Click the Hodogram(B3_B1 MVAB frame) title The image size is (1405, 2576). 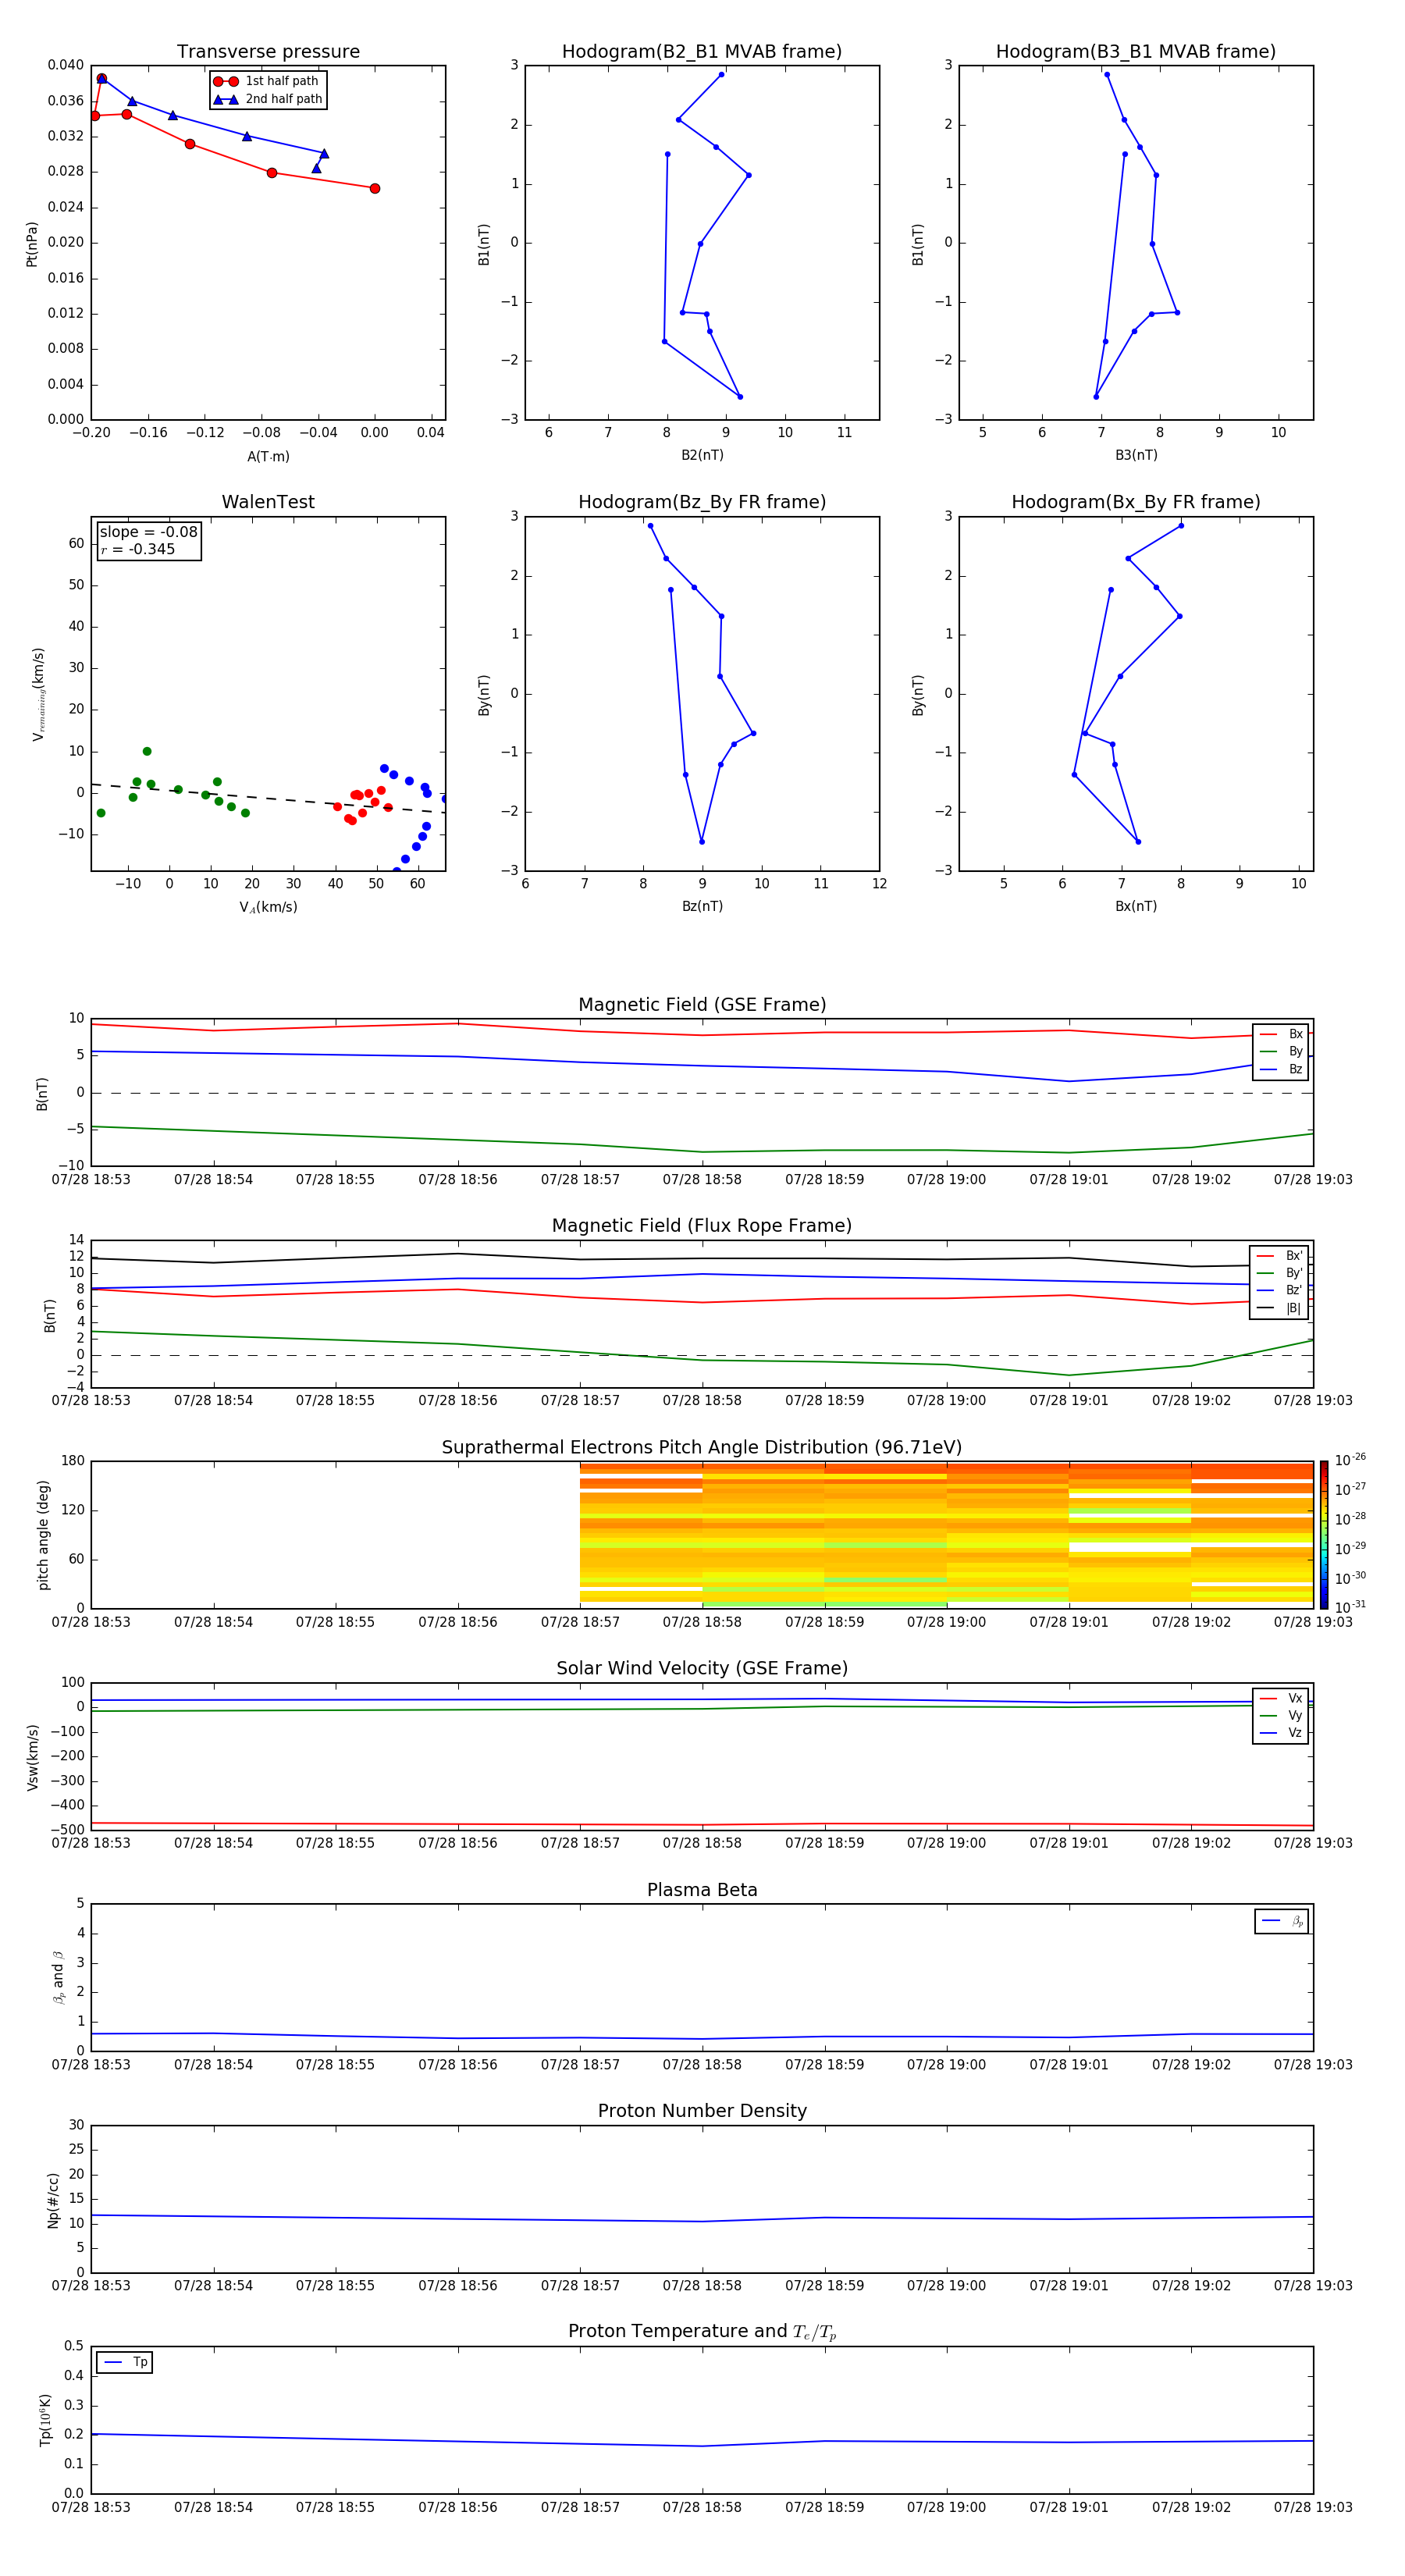1136,52
